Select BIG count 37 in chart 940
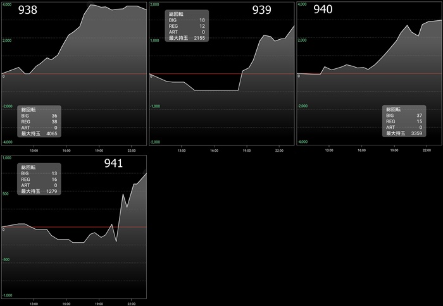The width and height of the screenshot is (443, 306). [419, 116]
